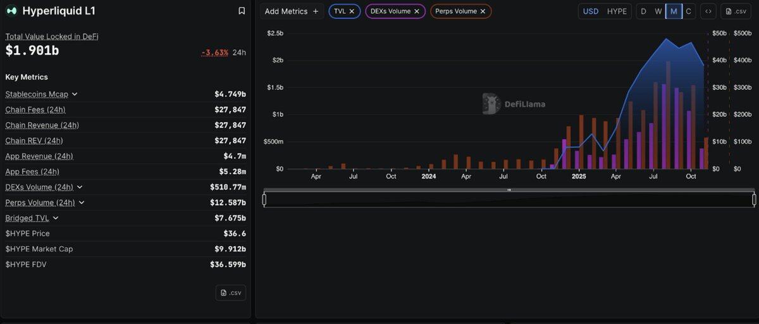Click the Hyperliquid logo icon
The height and width of the screenshot is (324, 759).
tap(11, 11)
